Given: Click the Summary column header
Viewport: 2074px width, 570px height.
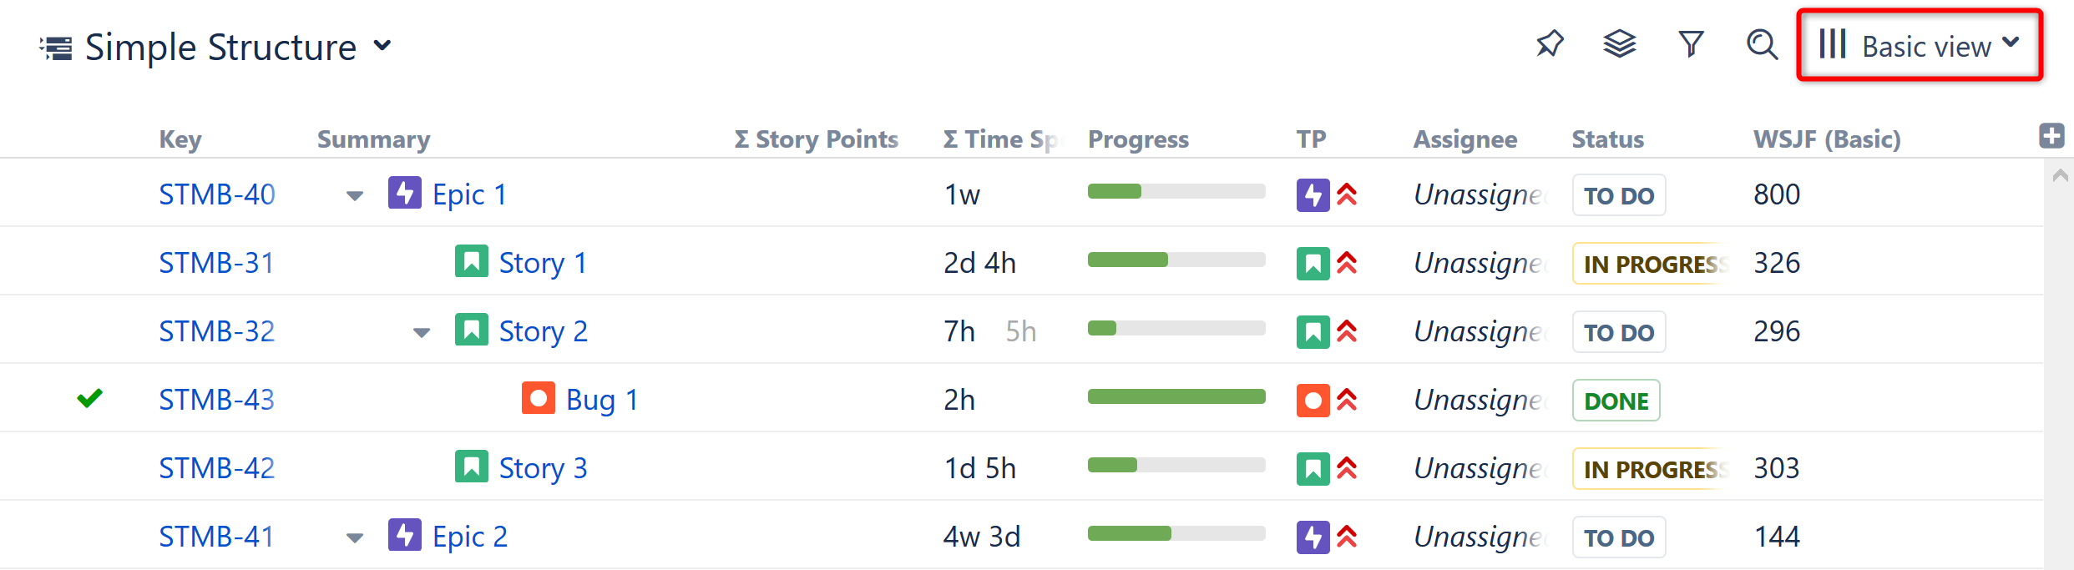Looking at the screenshot, I should (373, 139).
